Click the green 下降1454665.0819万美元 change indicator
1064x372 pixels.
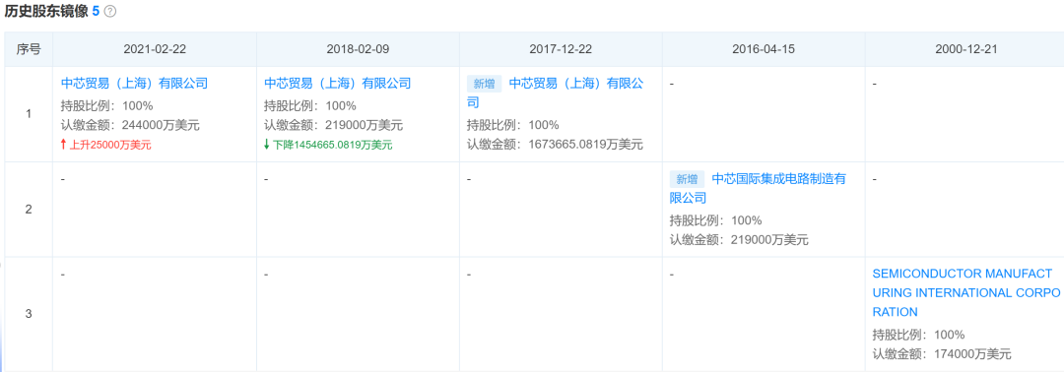click(x=328, y=145)
